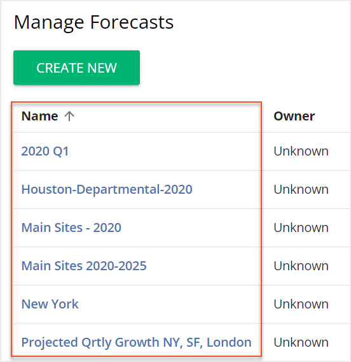Toggle the ascending sort arrow beside Name
Viewport: 351px width, 362px height.
pos(69,116)
